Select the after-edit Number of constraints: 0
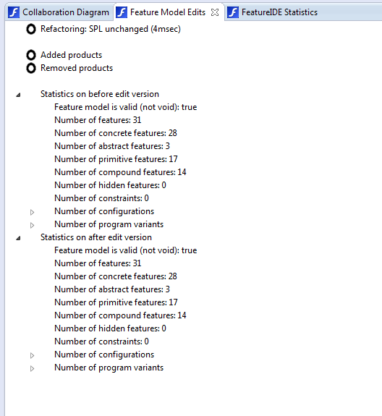Viewport: 382px width, 416px height. (101, 341)
